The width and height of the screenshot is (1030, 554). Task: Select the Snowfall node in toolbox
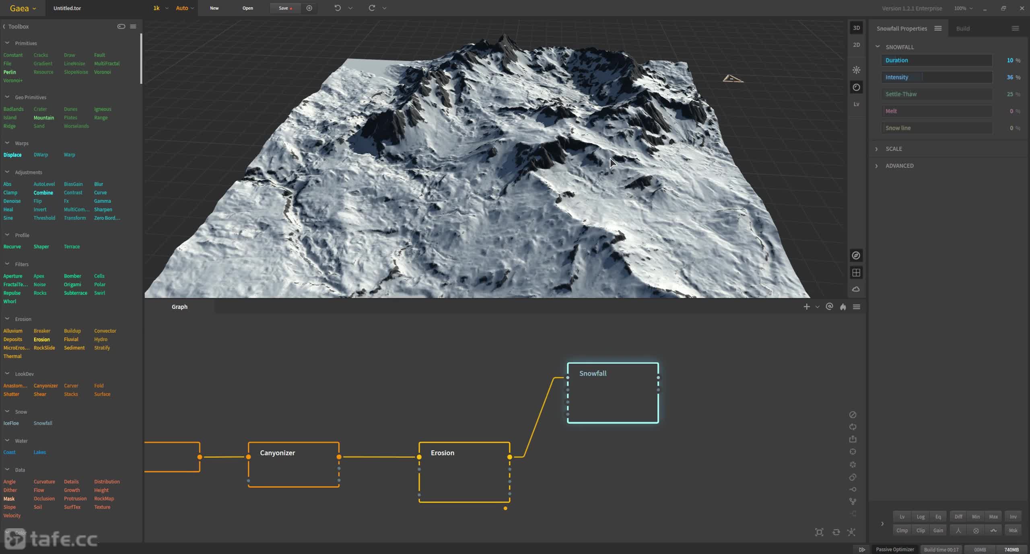(43, 423)
